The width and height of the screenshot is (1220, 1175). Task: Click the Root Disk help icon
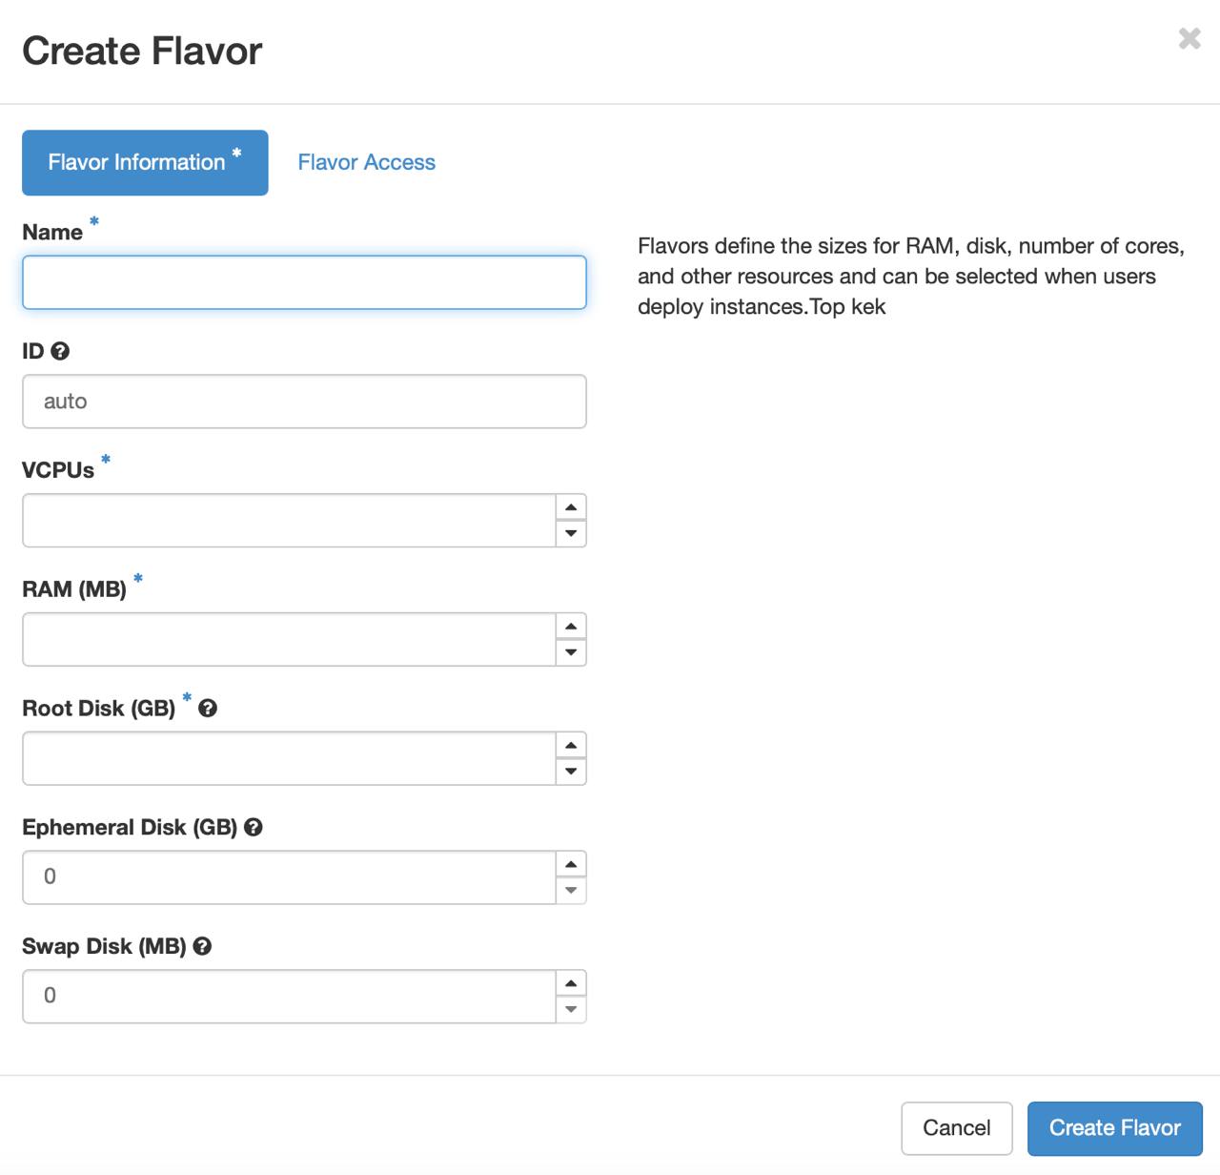[x=208, y=709]
